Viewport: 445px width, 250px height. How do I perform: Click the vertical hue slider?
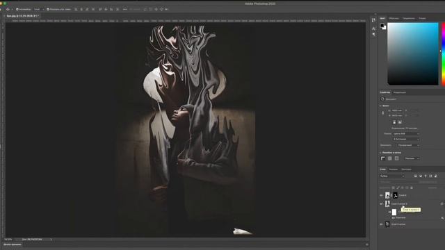pos(443,54)
